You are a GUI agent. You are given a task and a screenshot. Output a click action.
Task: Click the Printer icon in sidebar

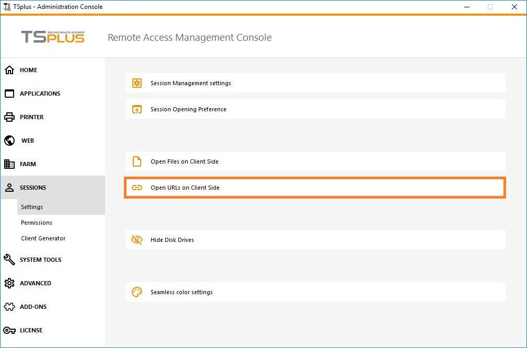click(9, 117)
